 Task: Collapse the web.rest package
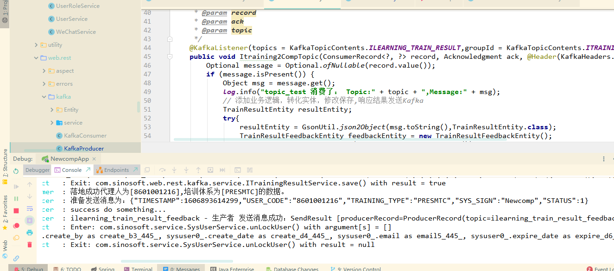pyautogui.click(x=37, y=57)
